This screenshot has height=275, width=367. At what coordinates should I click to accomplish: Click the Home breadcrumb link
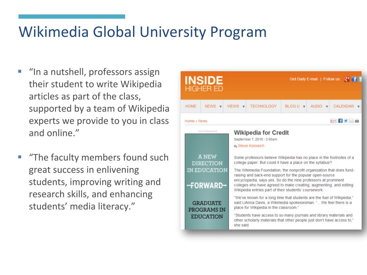tap(190, 121)
